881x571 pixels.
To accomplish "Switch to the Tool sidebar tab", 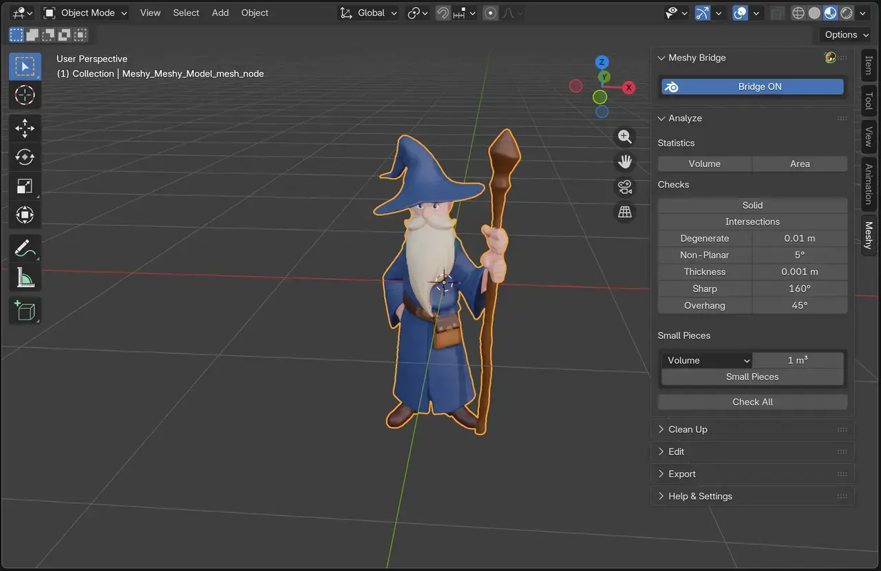I will point(869,100).
